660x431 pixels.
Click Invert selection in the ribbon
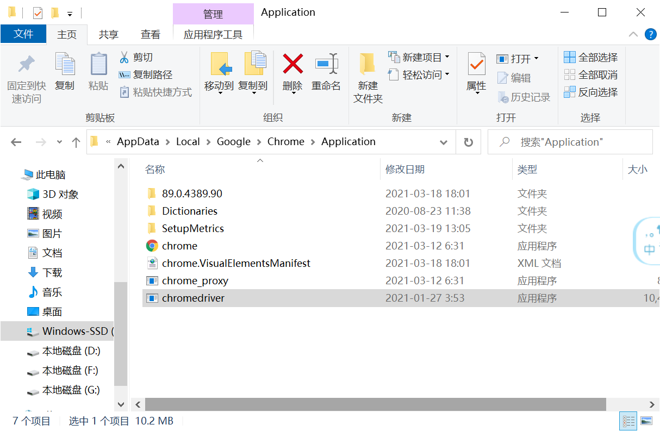(591, 92)
